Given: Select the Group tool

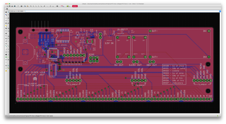Looking at the screenshot, I should point(6,23).
